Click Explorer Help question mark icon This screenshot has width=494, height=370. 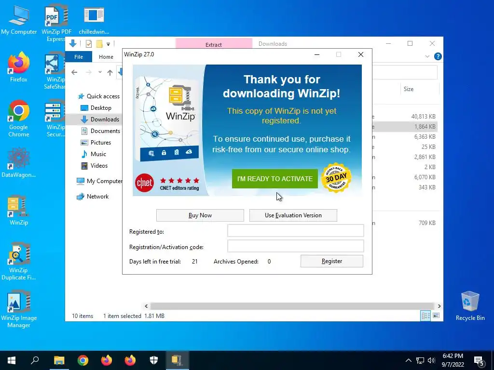tap(438, 56)
